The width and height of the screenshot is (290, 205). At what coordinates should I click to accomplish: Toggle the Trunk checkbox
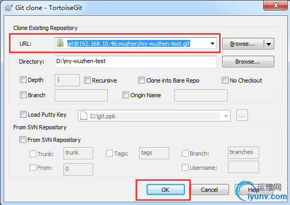[33, 153]
